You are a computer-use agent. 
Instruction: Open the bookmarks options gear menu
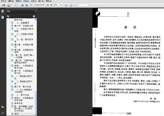point(8,16)
